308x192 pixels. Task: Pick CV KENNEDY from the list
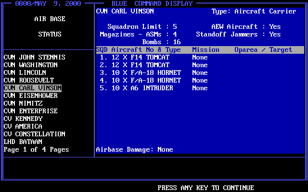[23, 119]
